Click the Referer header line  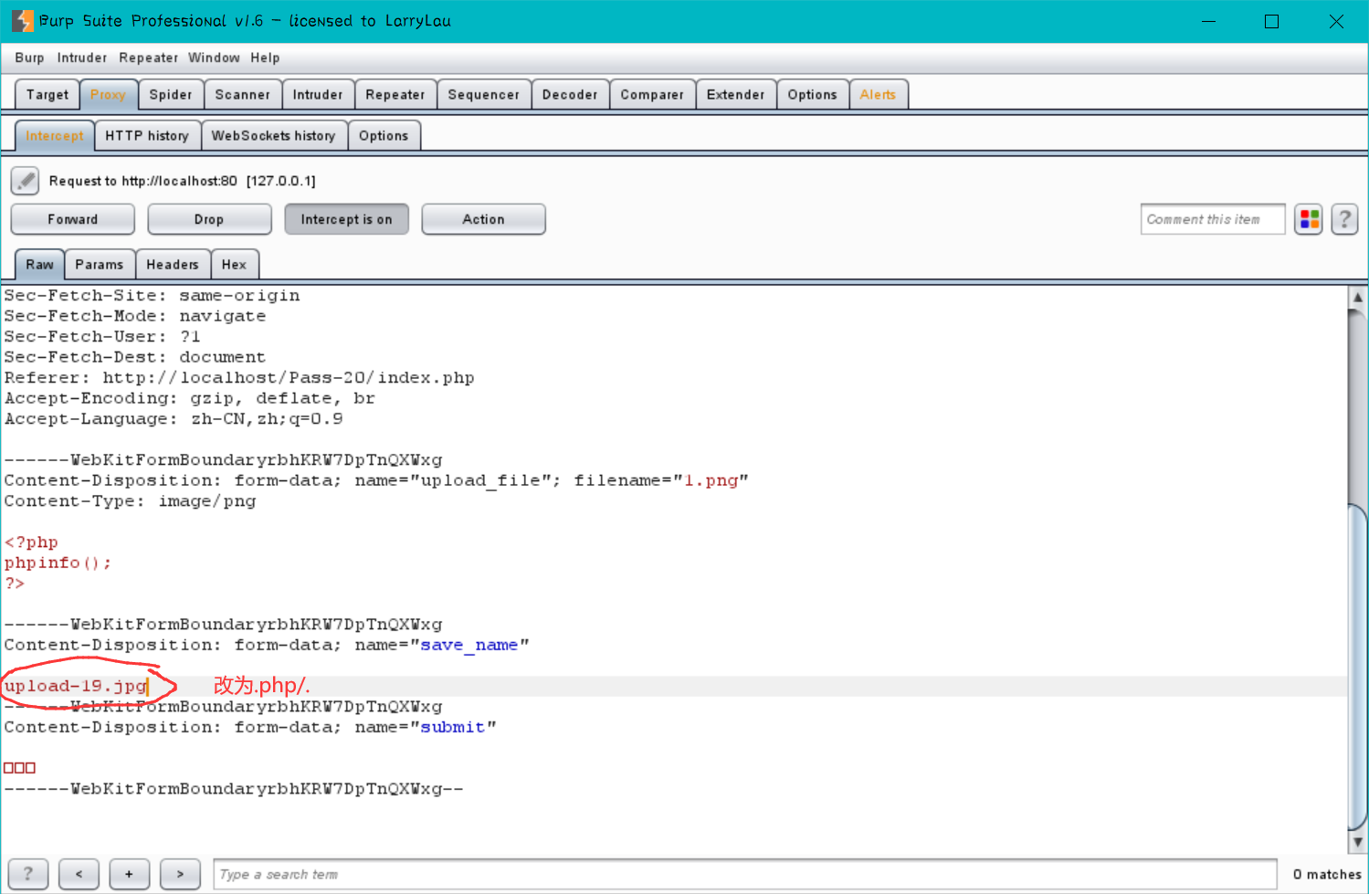pos(239,378)
